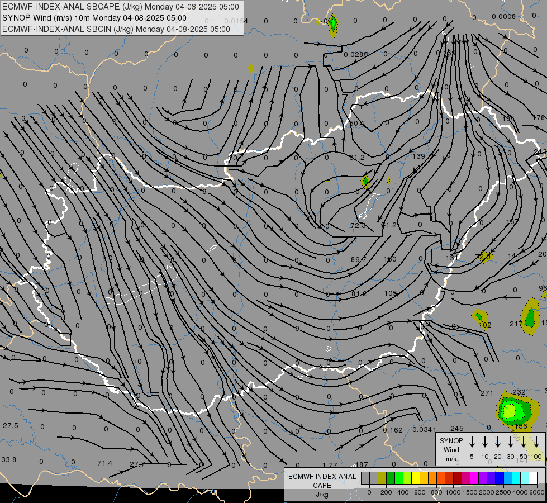Click the map value 86.7
The image size is (547, 503).
359,260
